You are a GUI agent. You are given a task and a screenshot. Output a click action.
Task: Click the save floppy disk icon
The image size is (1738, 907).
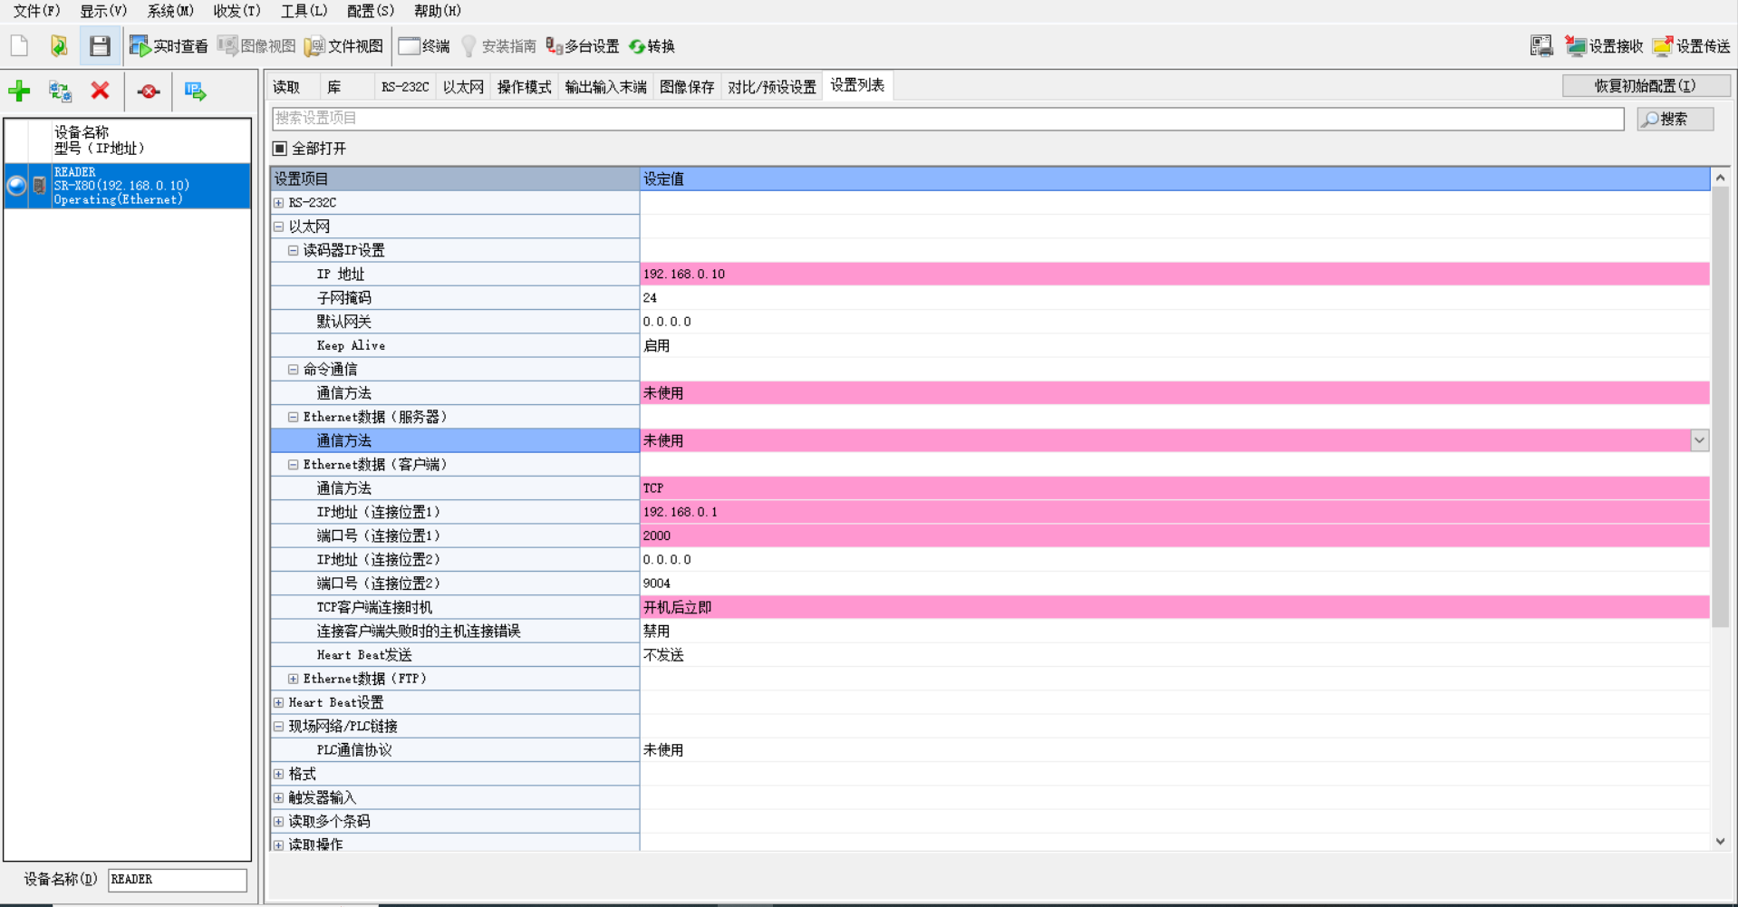click(100, 46)
